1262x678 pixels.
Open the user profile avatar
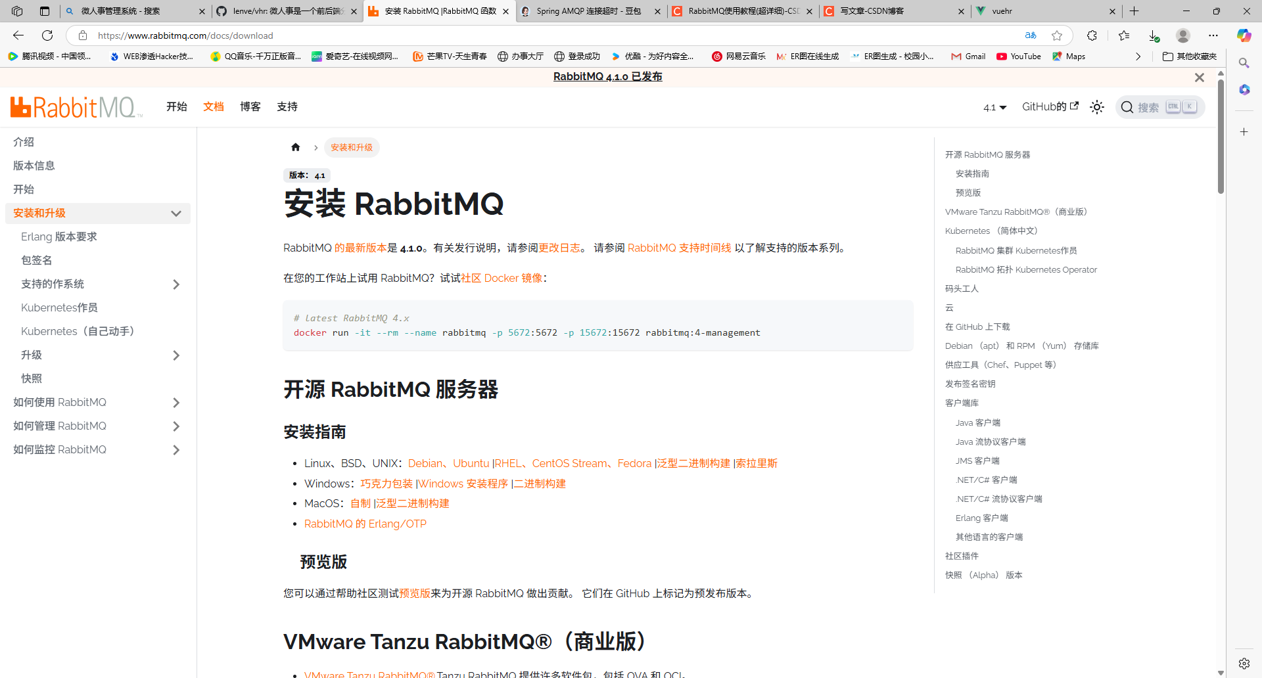(1183, 35)
